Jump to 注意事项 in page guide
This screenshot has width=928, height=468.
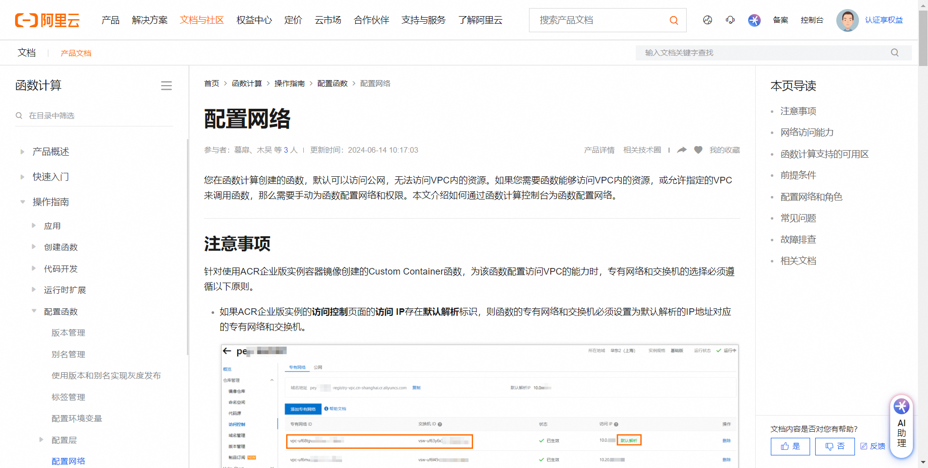(798, 111)
